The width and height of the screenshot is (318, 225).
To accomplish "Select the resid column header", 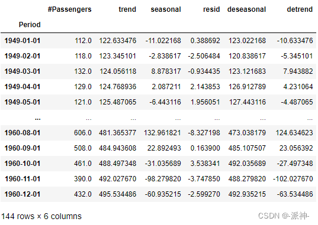I will click(x=211, y=9).
